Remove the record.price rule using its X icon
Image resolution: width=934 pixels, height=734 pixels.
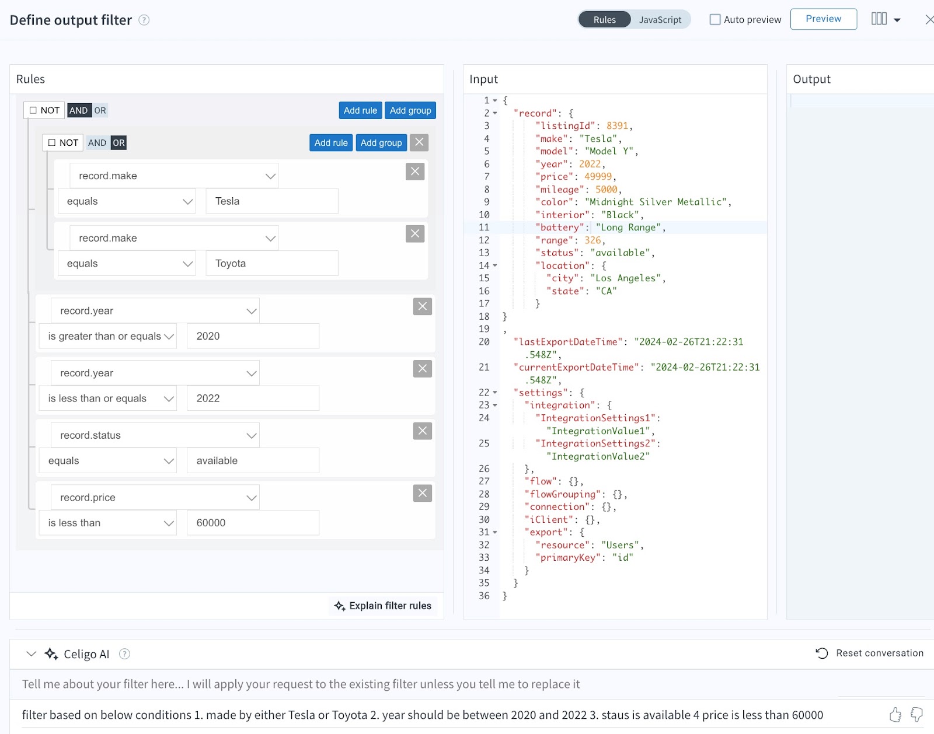422,493
